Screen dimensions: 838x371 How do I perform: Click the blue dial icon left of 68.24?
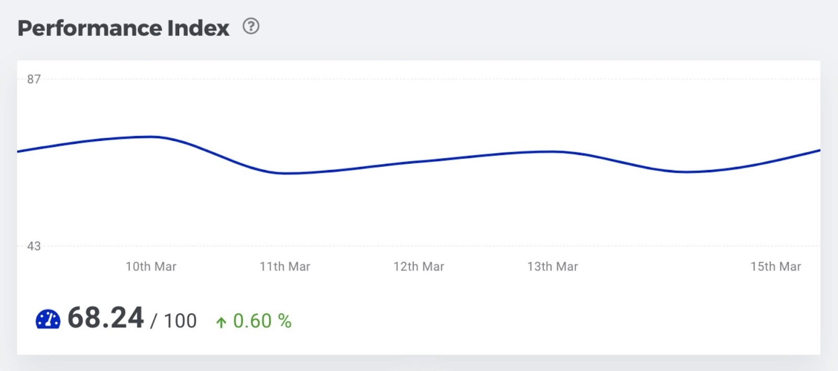pyautogui.click(x=48, y=319)
